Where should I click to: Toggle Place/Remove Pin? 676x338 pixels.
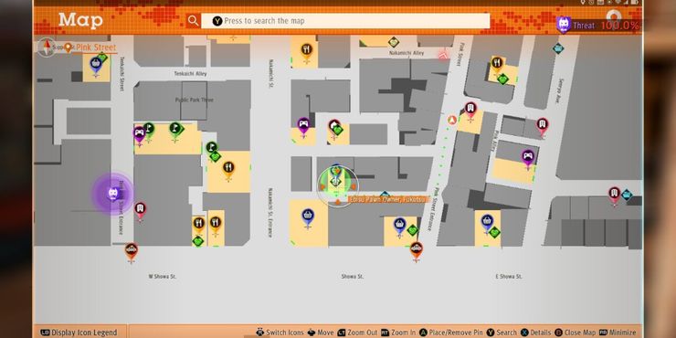(x=451, y=333)
